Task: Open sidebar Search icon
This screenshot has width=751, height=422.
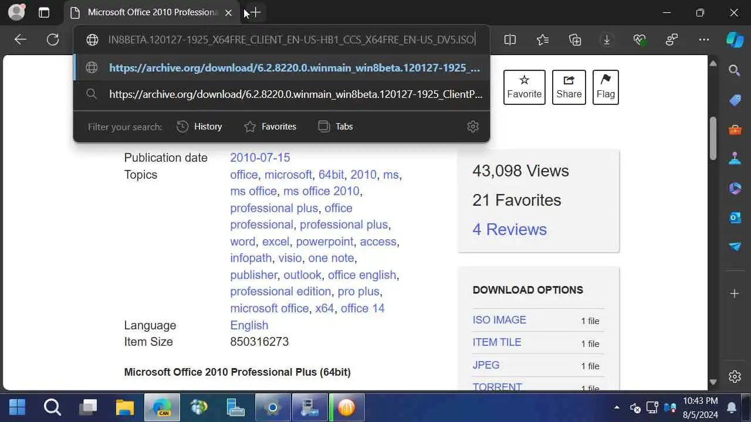Action: pyautogui.click(x=735, y=71)
